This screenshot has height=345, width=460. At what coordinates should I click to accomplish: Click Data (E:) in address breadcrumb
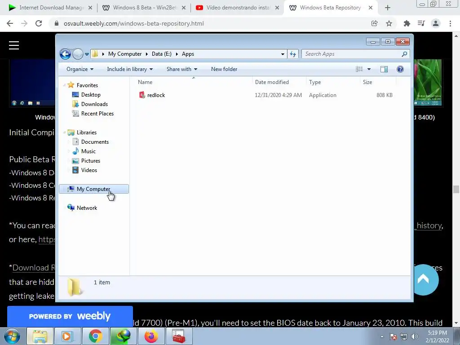click(x=161, y=54)
